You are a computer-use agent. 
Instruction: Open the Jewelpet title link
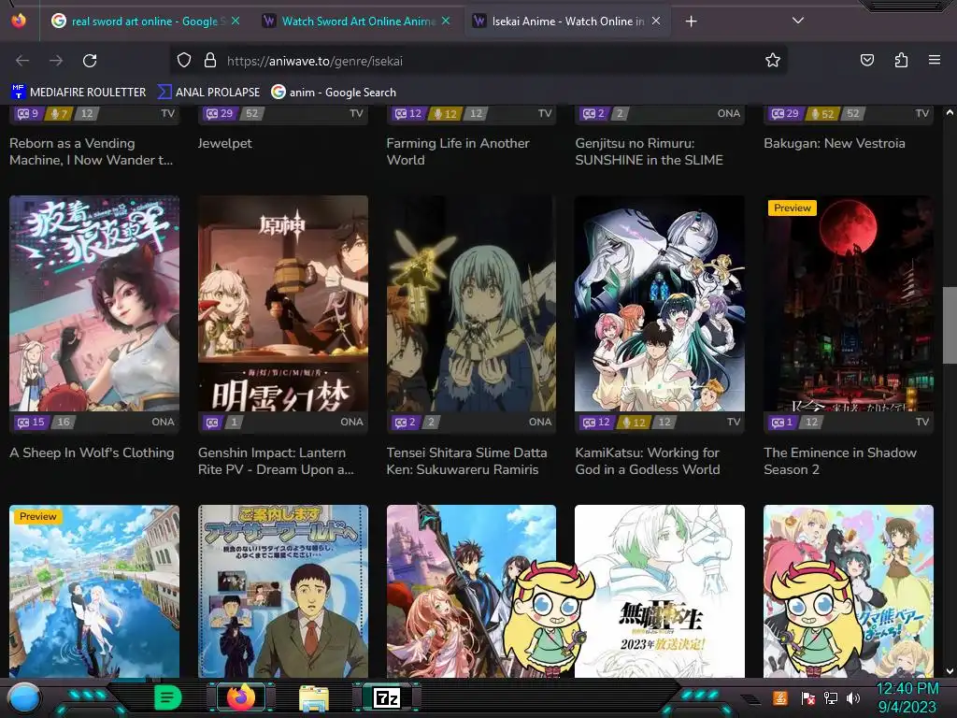click(224, 143)
